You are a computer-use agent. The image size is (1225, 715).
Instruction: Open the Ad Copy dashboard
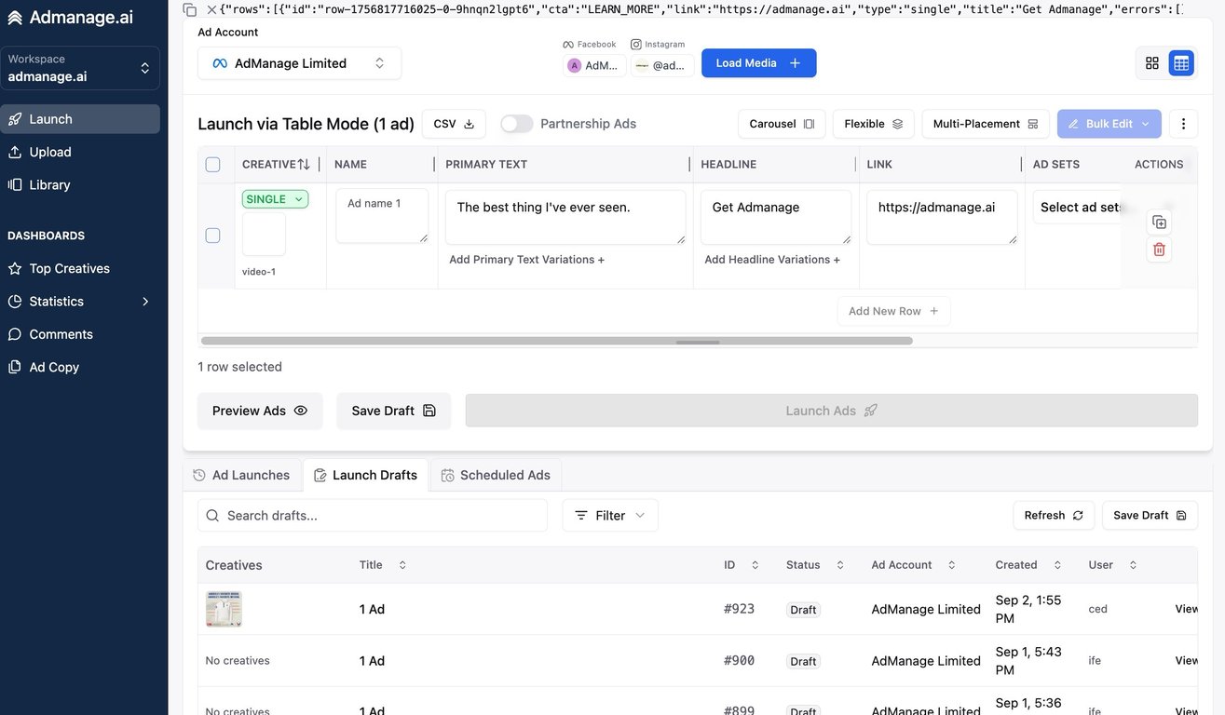[x=80, y=367]
